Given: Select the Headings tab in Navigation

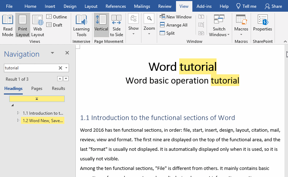Looking at the screenshot, I should pos(14,88).
